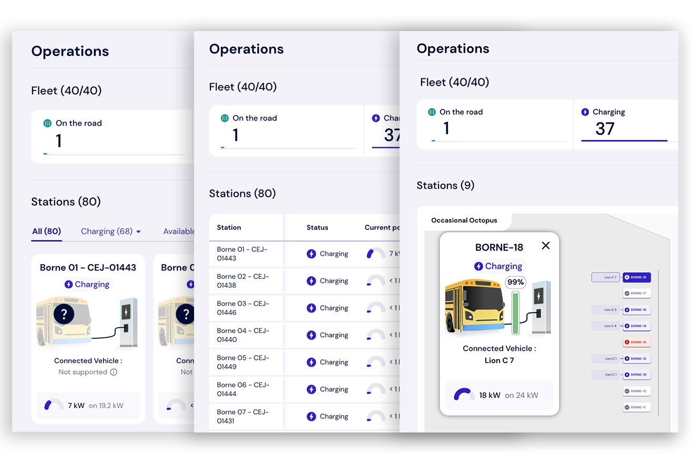
Task: Open the Charging (68) filter dropdown
Action: [111, 231]
